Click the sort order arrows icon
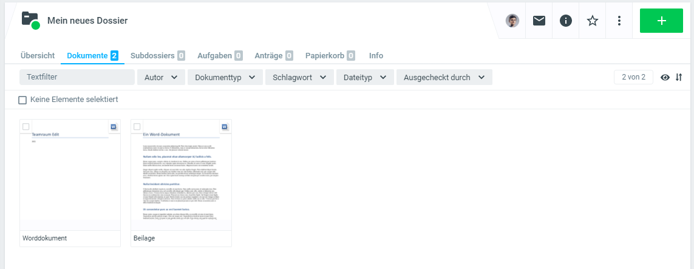 (x=679, y=77)
